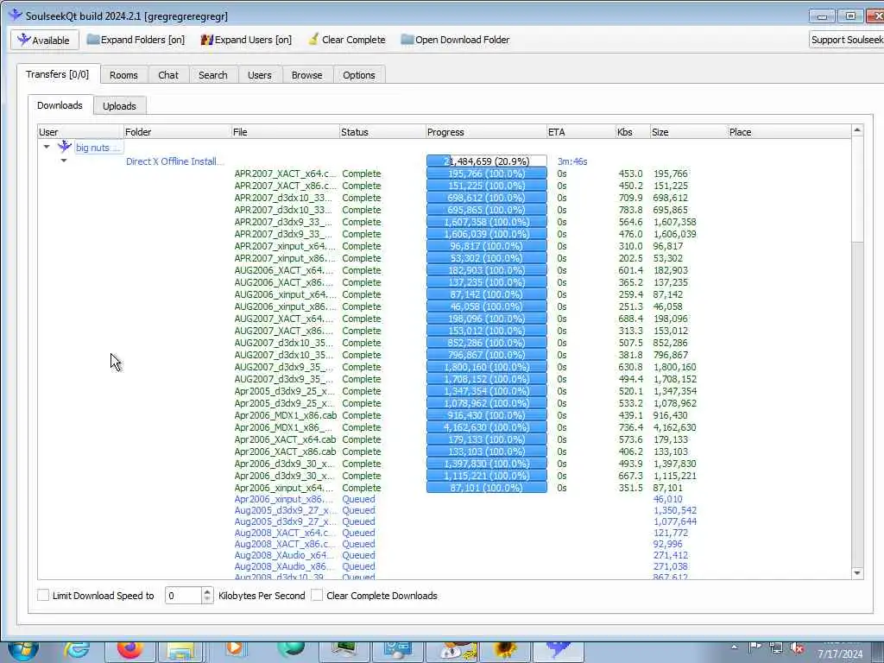
Task: Click the download speed limit input field
Action: [183, 596]
